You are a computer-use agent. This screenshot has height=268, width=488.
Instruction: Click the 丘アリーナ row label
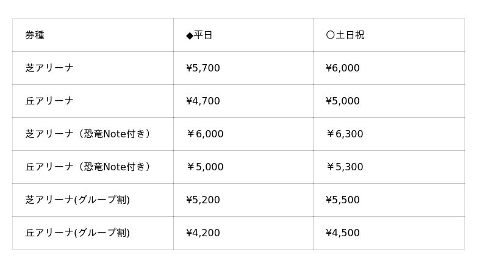coord(49,101)
